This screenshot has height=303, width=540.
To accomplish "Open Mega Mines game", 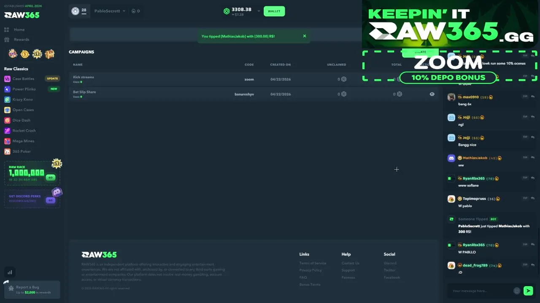I will 23,141.
